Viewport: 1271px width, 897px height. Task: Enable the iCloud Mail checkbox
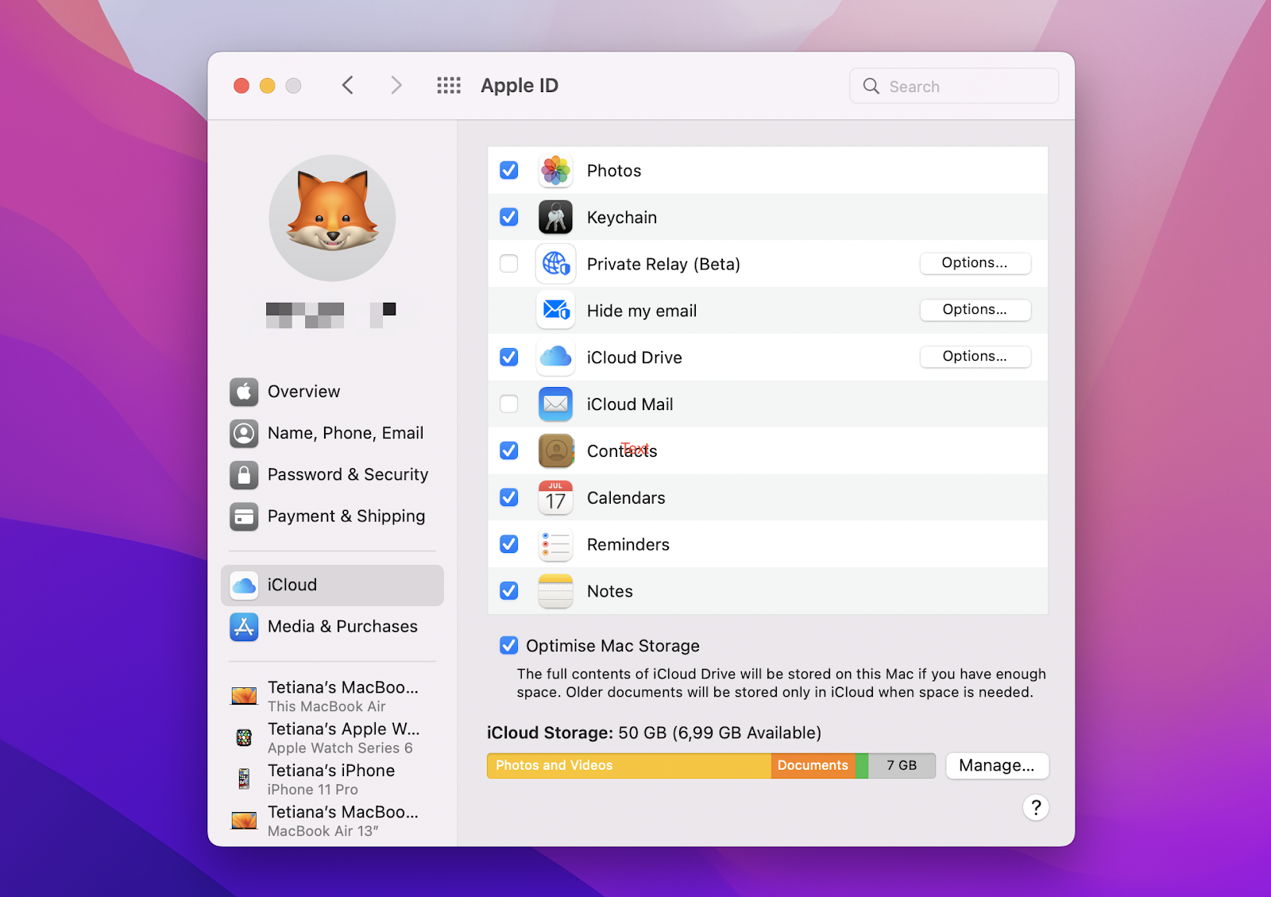(508, 404)
